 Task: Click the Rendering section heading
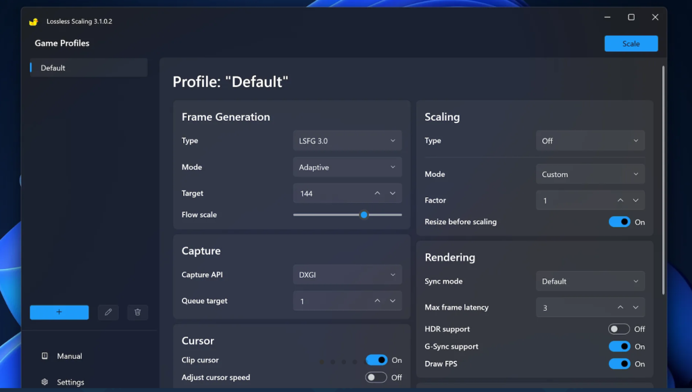449,258
